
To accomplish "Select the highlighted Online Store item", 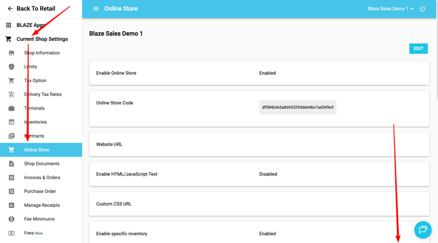I will (41, 150).
